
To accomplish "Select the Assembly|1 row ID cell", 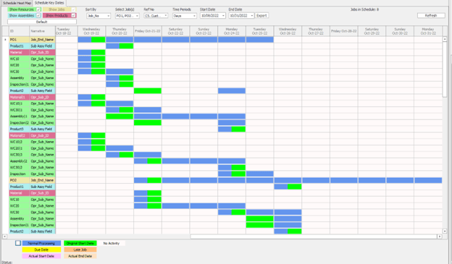I will click(19, 116).
